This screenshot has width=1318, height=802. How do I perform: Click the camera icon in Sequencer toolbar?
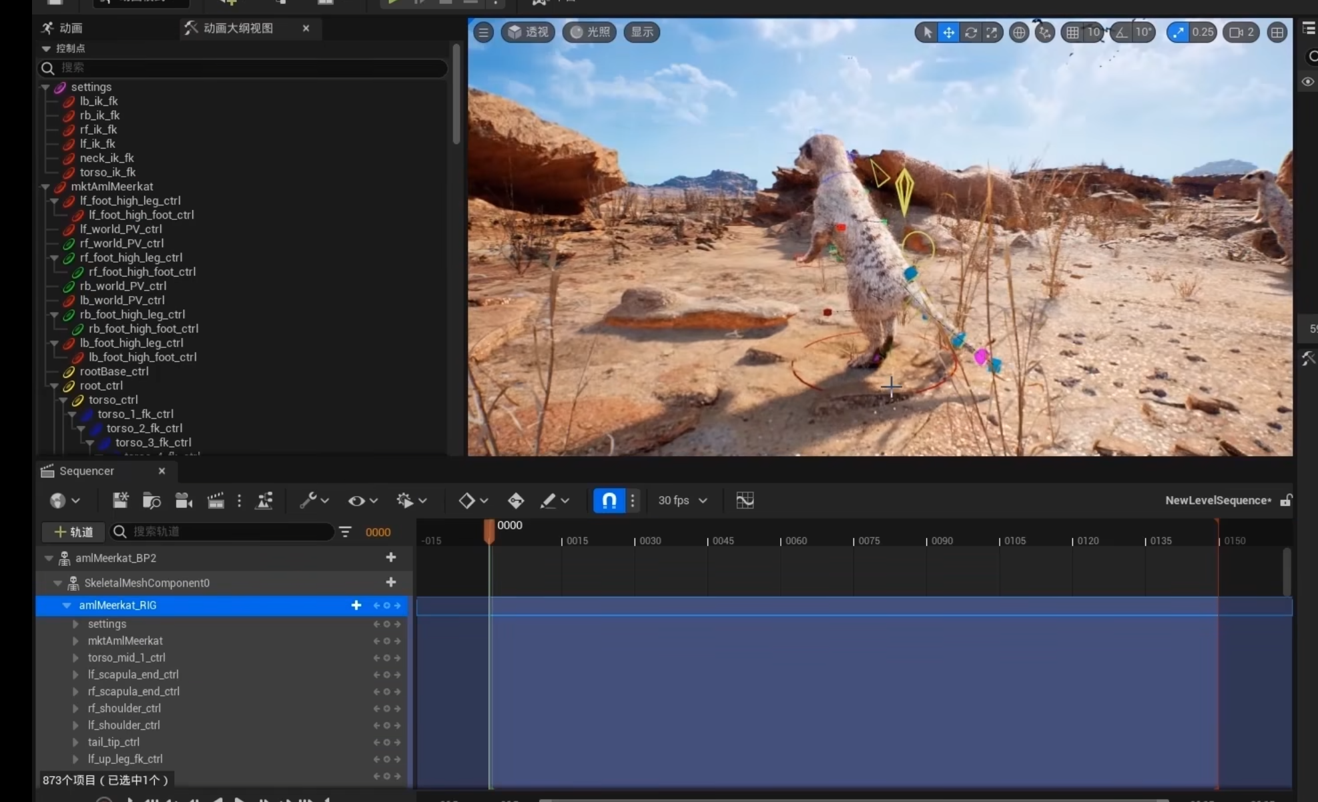[184, 501]
